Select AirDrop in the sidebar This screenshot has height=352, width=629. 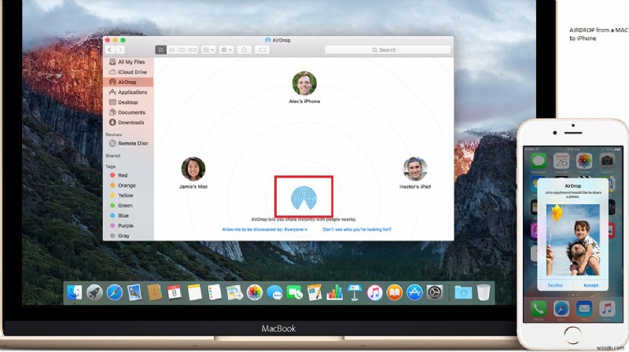tap(128, 82)
